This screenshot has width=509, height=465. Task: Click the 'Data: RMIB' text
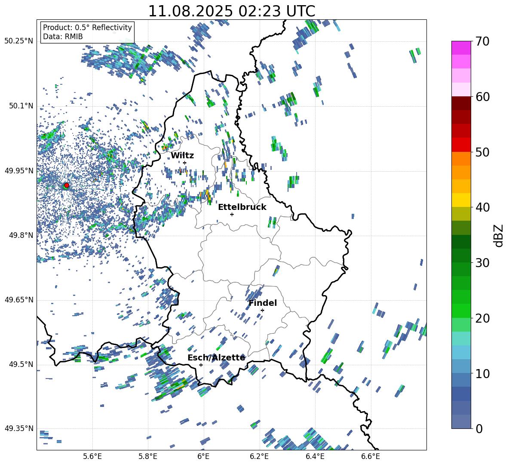coord(63,37)
